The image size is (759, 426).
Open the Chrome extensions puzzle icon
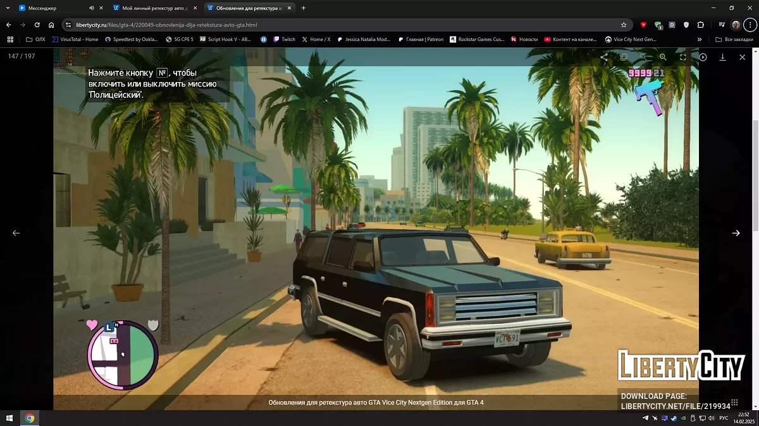701,25
